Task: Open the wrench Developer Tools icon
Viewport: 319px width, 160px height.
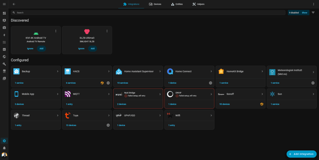Action: (x=4, y=64)
